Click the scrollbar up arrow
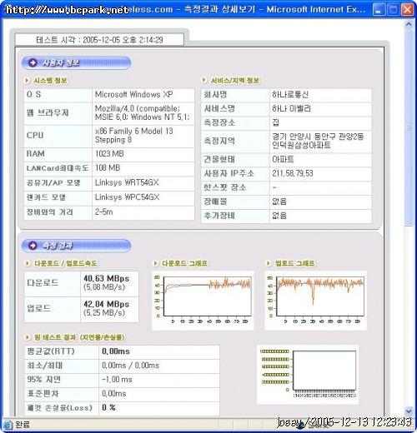Viewport: 417px width, 433px height. coord(409,24)
